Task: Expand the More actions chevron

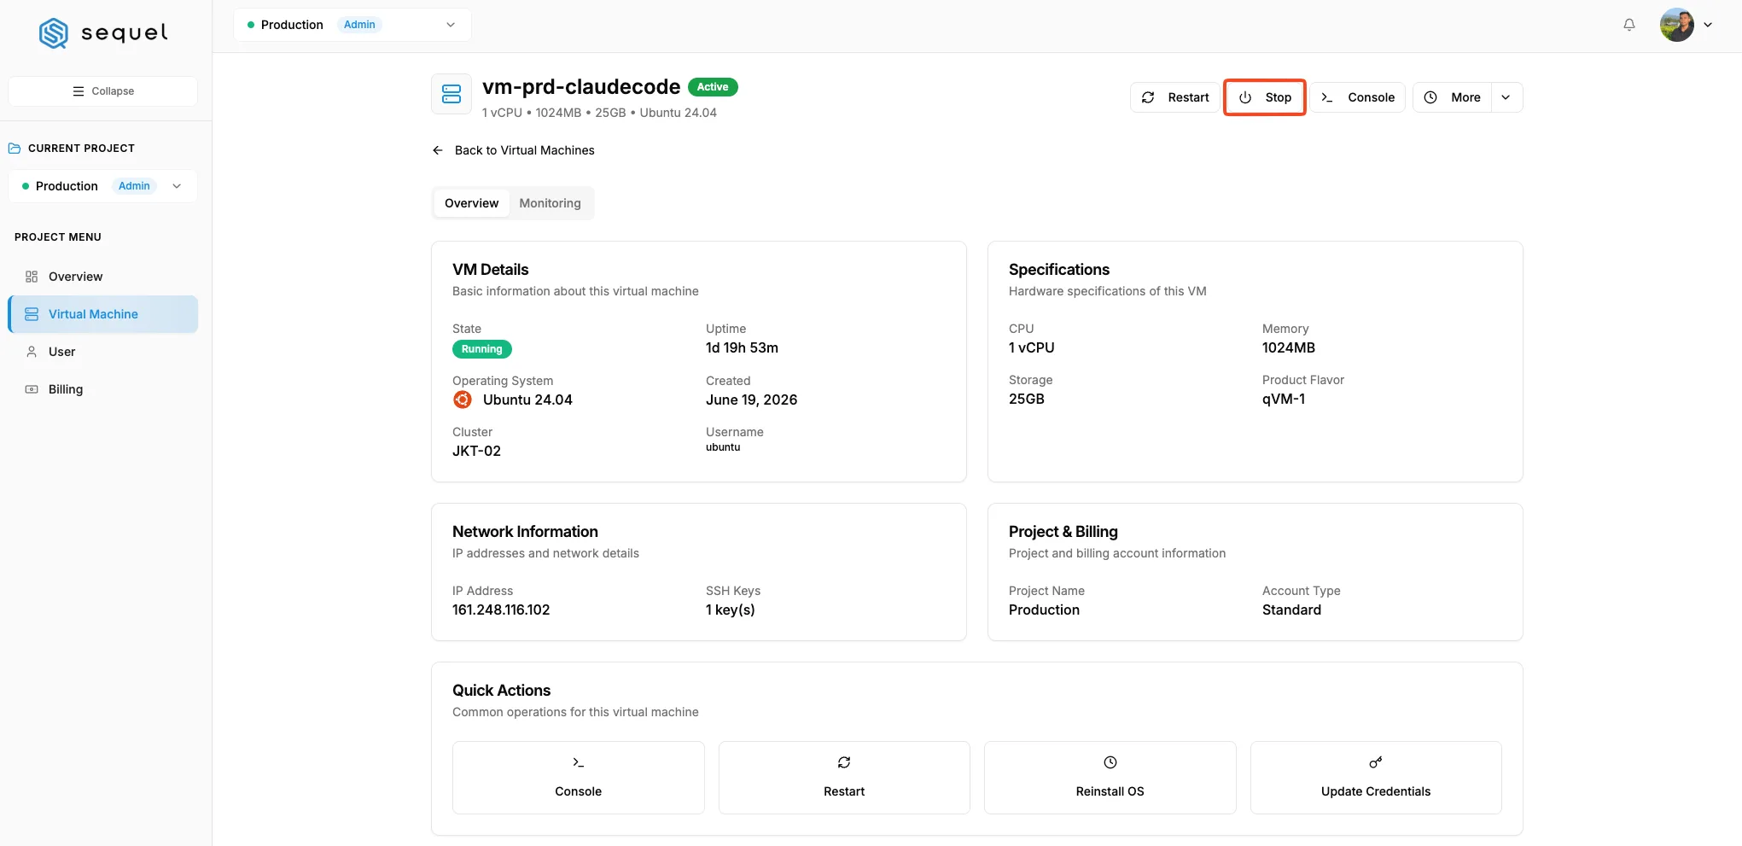Action: tap(1506, 97)
